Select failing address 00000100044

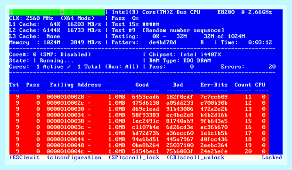pos(65,139)
